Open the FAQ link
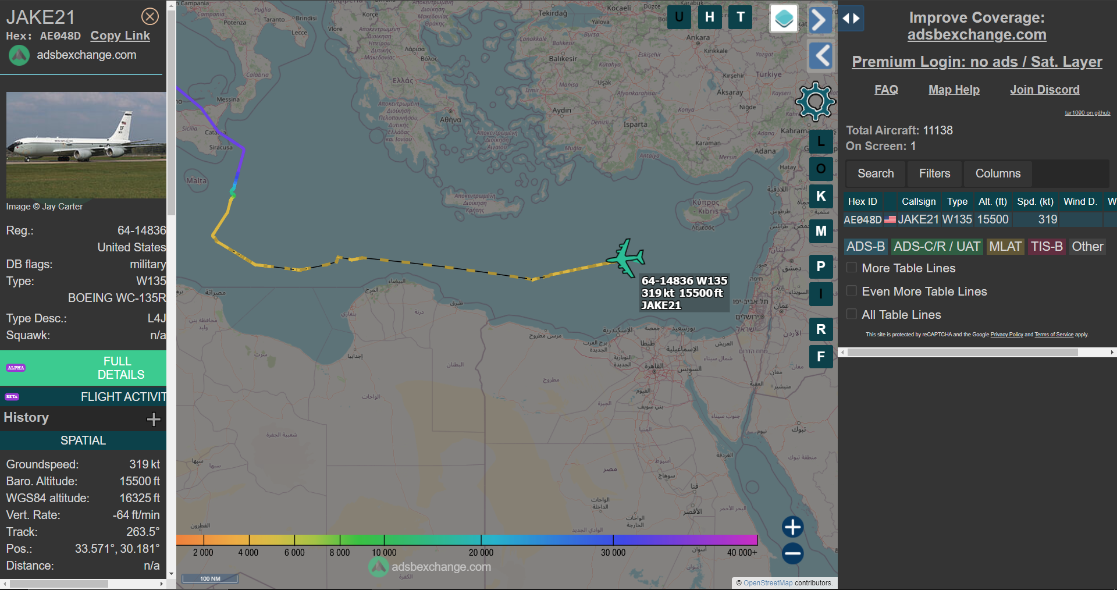The width and height of the screenshot is (1117, 590). tap(886, 90)
